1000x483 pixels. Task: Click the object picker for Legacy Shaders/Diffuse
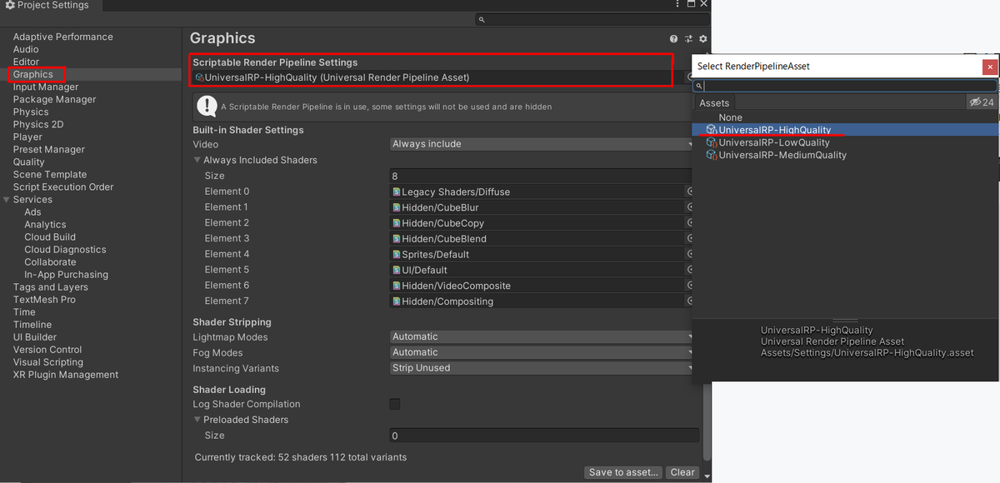click(691, 192)
